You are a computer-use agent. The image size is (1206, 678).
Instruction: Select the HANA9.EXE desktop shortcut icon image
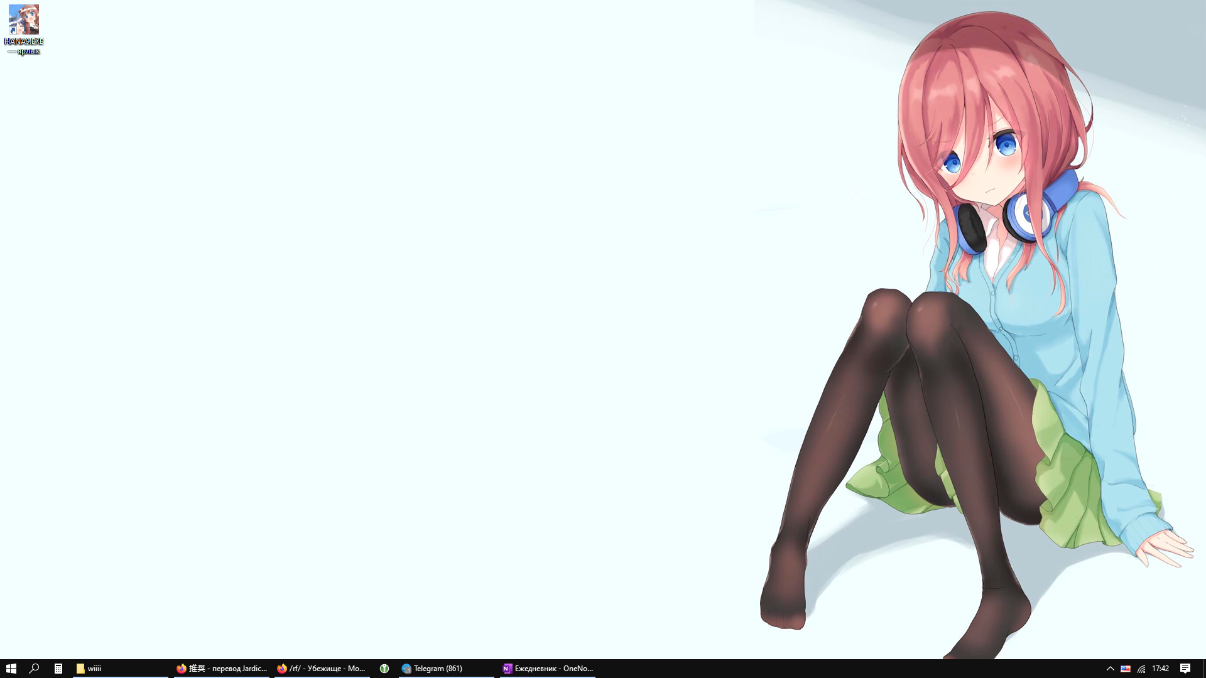coord(24,19)
